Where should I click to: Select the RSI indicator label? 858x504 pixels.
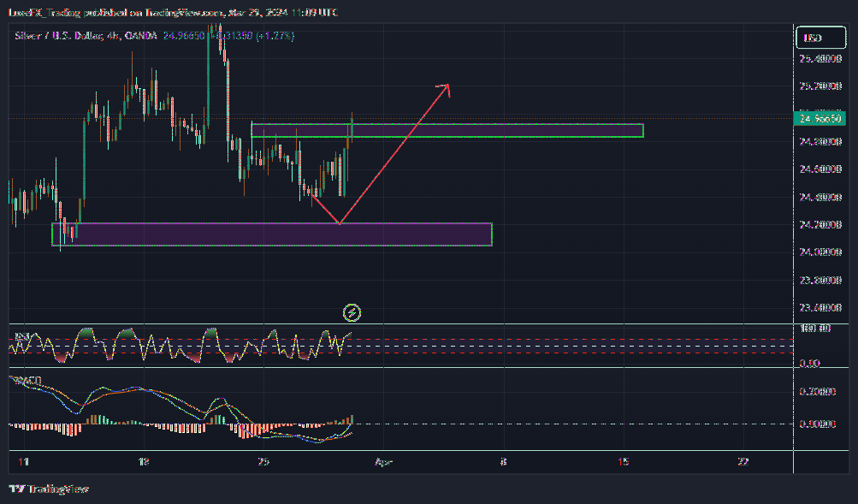[22, 335]
